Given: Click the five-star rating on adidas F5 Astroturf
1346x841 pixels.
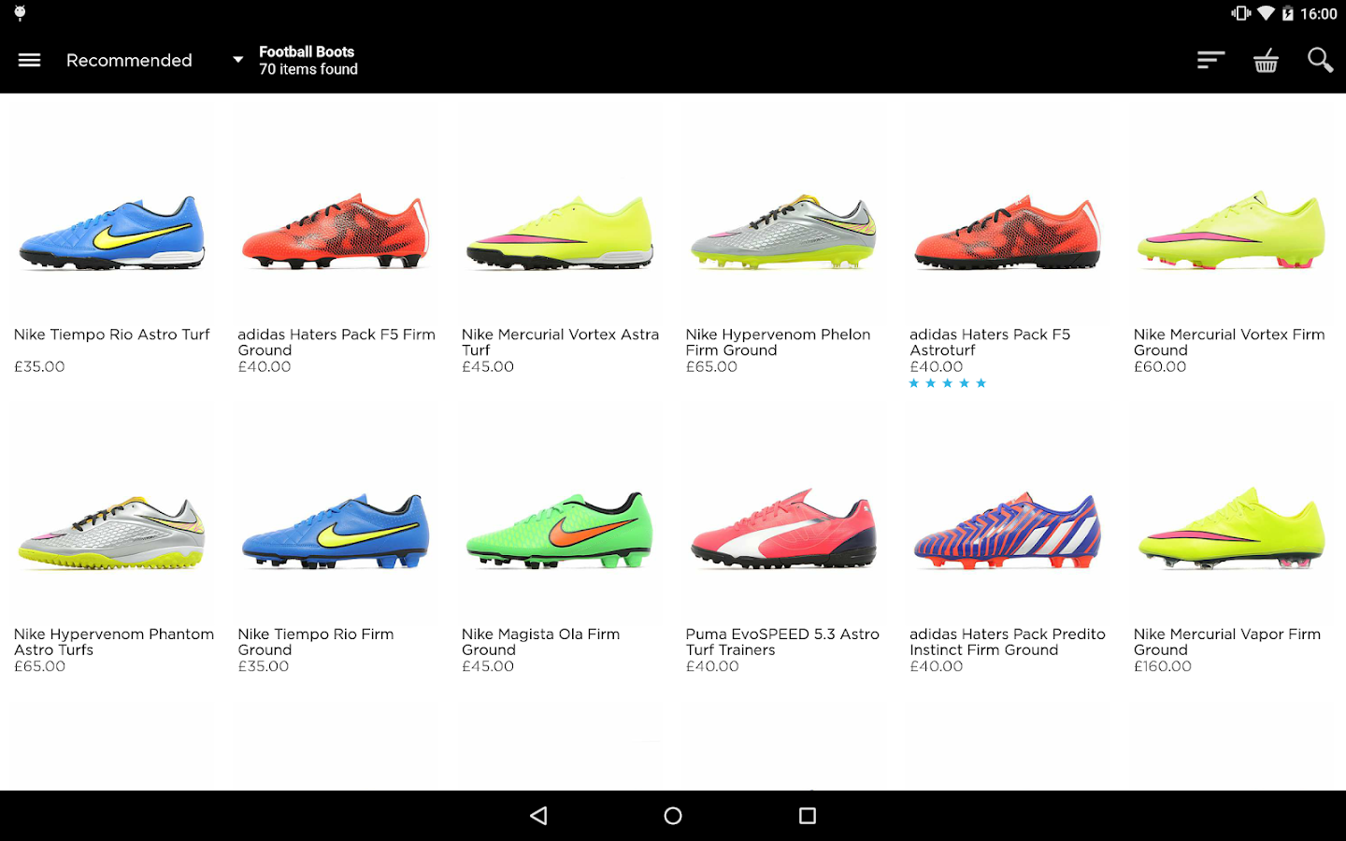Looking at the screenshot, I should point(948,383).
